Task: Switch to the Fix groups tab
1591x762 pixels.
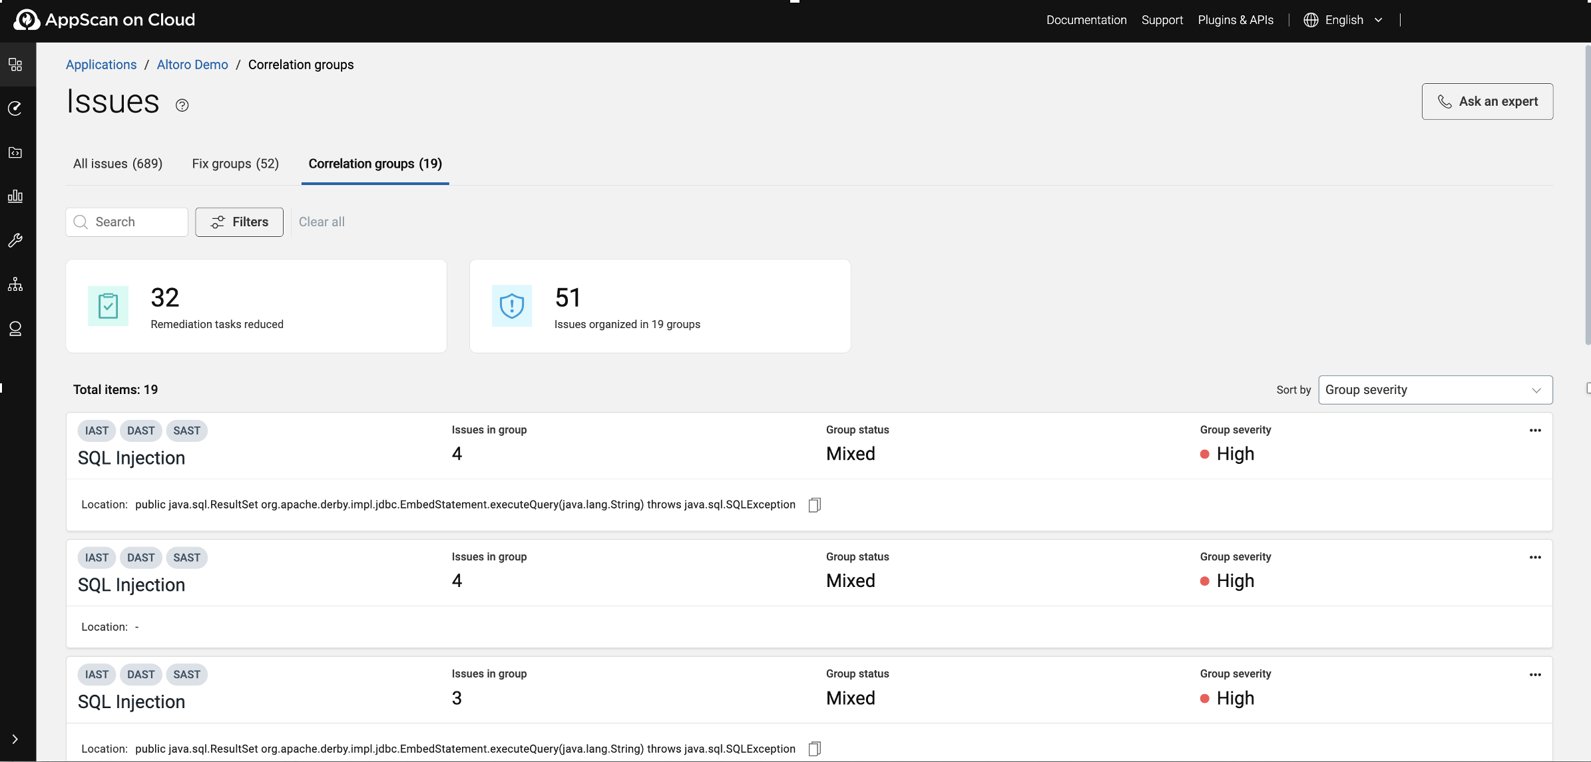Action: [x=235, y=164]
